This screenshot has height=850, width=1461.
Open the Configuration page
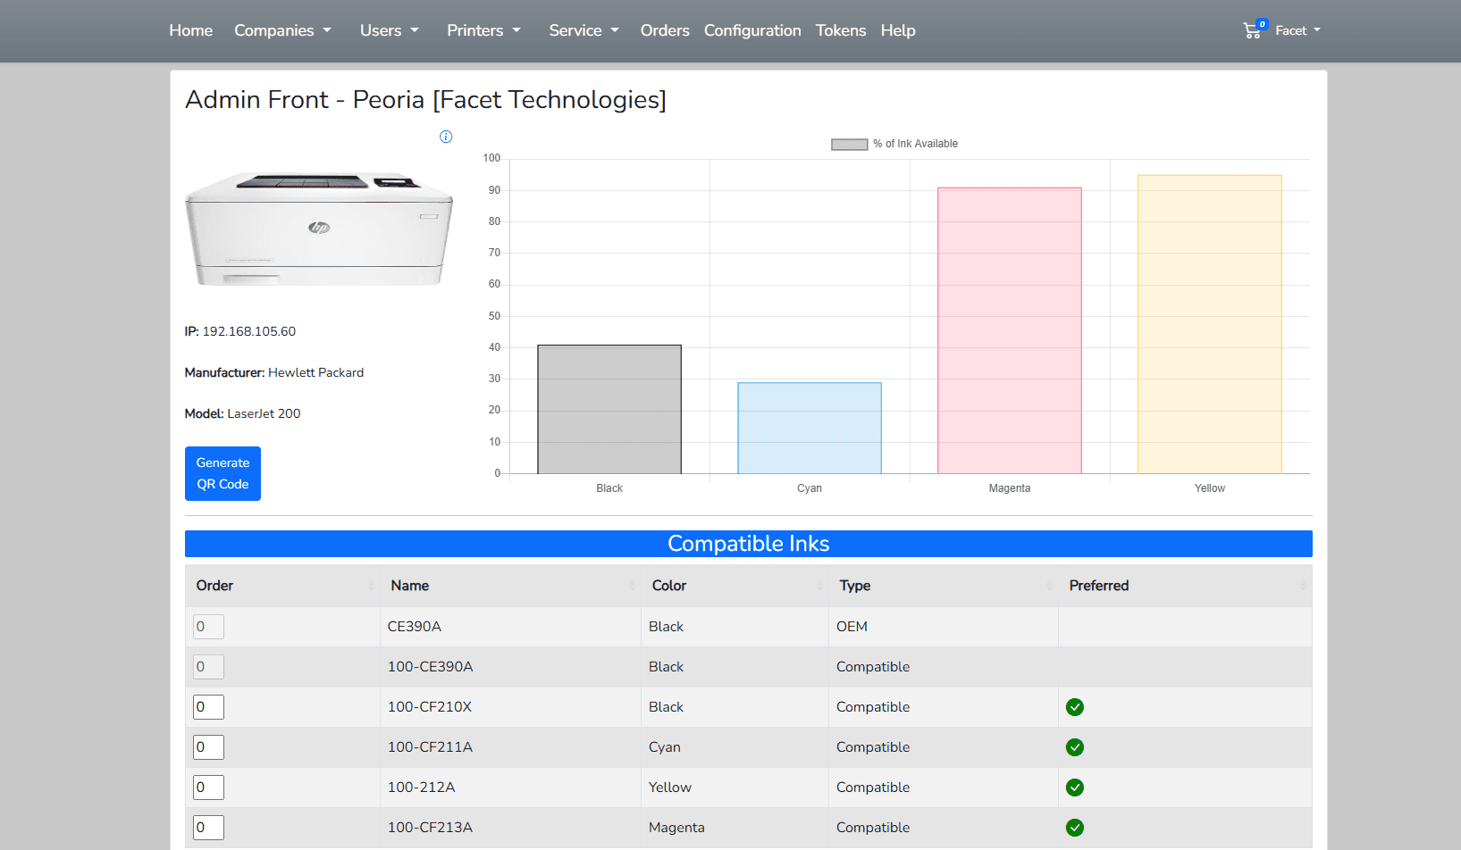pyautogui.click(x=752, y=30)
